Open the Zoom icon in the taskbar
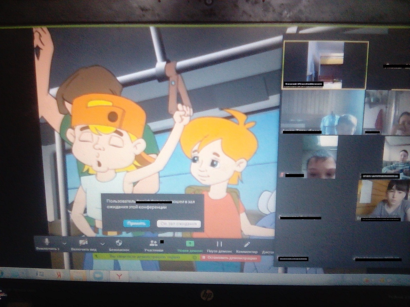 97,276
